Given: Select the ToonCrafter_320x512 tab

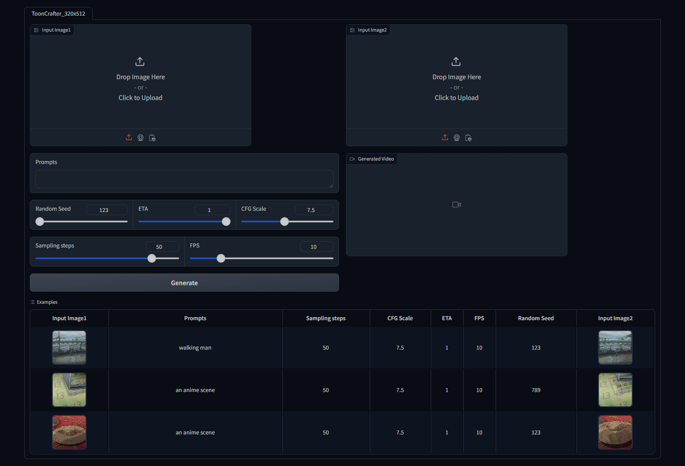Looking at the screenshot, I should coord(58,13).
